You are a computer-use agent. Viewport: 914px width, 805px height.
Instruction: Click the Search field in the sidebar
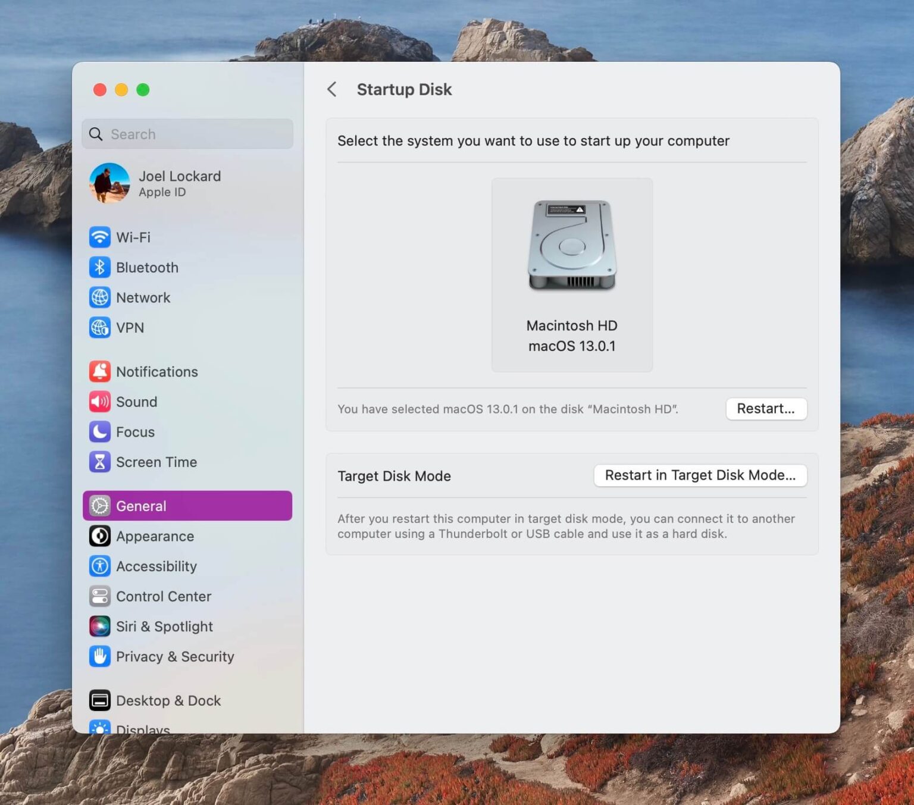pyautogui.click(x=187, y=134)
